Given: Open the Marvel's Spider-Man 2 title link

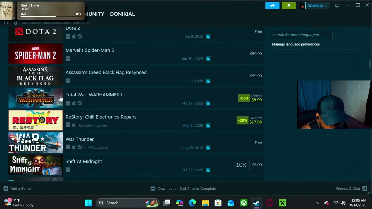Looking at the screenshot, I should (x=90, y=50).
